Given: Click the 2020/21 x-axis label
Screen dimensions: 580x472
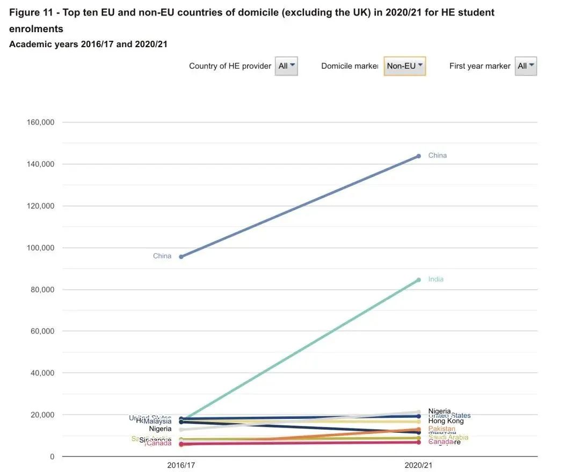Looking at the screenshot, I should coord(419,465).
